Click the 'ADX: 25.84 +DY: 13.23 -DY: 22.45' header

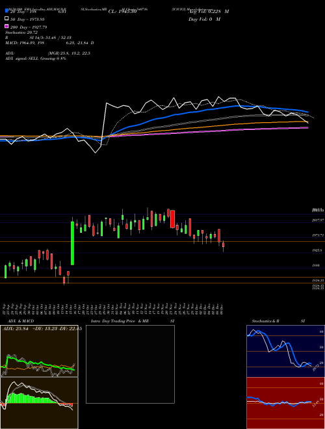pyautogui.click(x=42, y=329)
